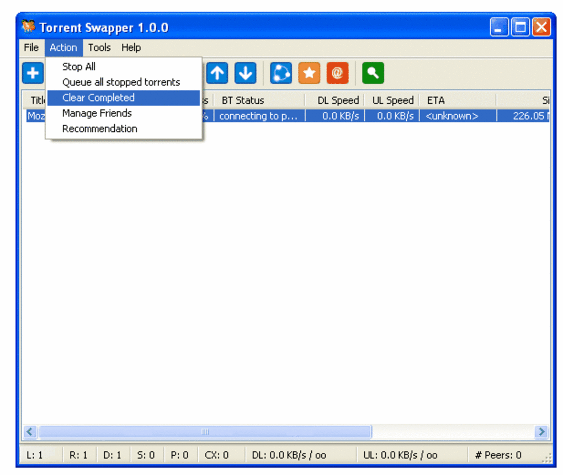Select the Recommendation menu entry
The image size is (563, 475).
tap(123, 129)
